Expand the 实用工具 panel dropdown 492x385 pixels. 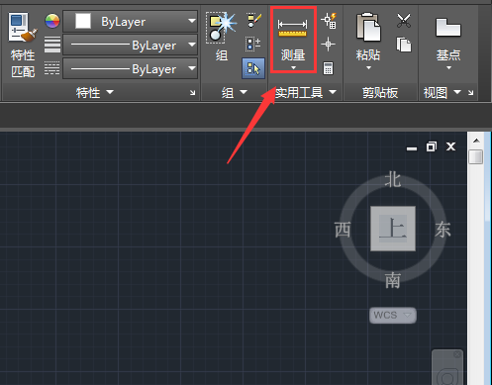coord(333,92)
